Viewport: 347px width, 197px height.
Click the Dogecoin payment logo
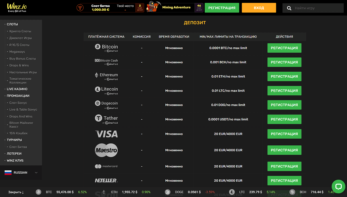click(x=106, y=105)
